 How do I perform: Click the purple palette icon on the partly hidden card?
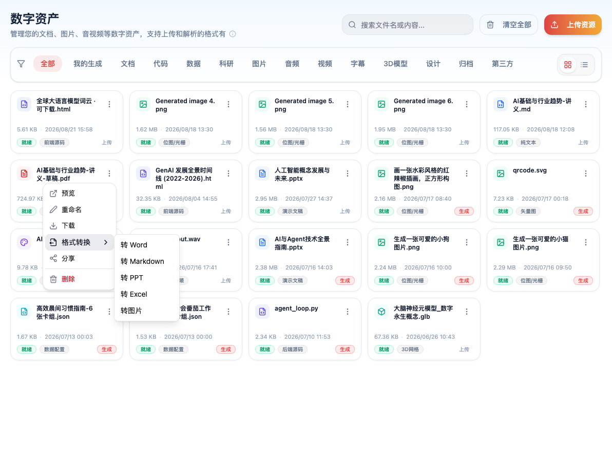click(x=24, y=242)
